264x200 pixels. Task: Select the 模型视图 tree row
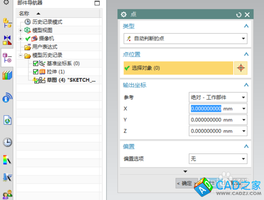pos(59,30)
